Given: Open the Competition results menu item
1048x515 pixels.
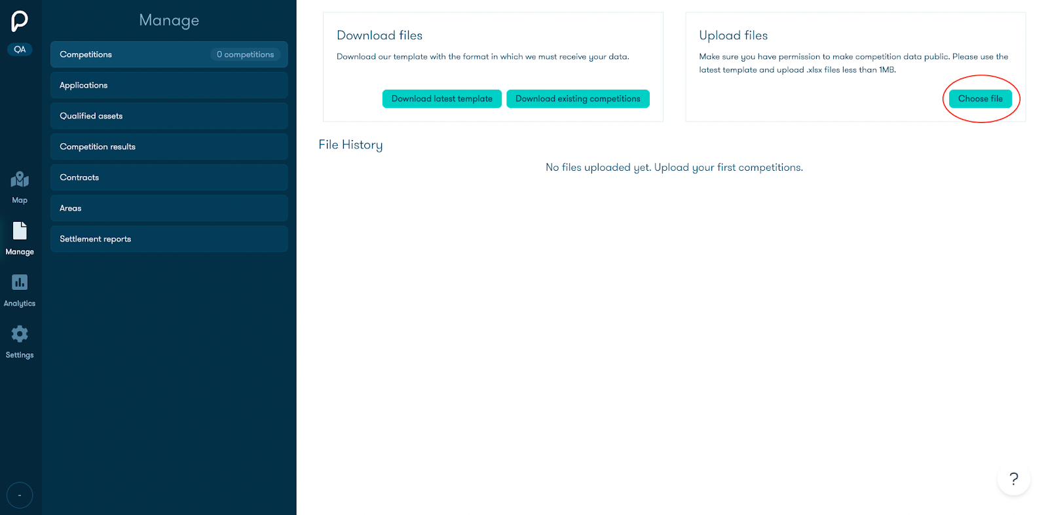Looking at the screenshot, I should [169, 147].
